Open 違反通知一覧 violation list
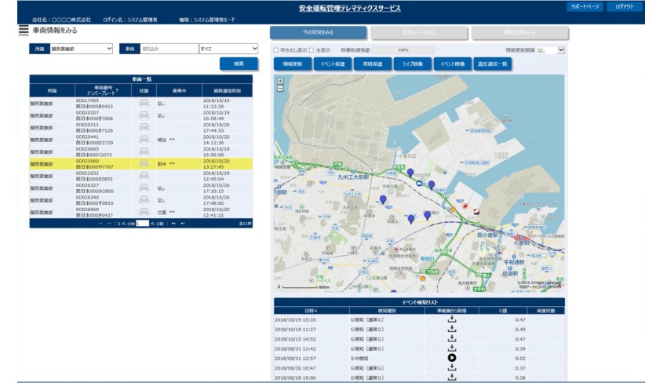 pyautogui.click(x=493, y=64)
